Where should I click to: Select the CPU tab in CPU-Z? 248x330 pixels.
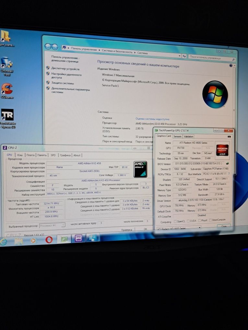(9, 155)
